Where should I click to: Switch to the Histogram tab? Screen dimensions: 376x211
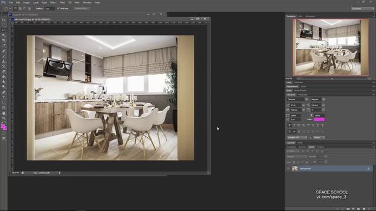[310, 16]
